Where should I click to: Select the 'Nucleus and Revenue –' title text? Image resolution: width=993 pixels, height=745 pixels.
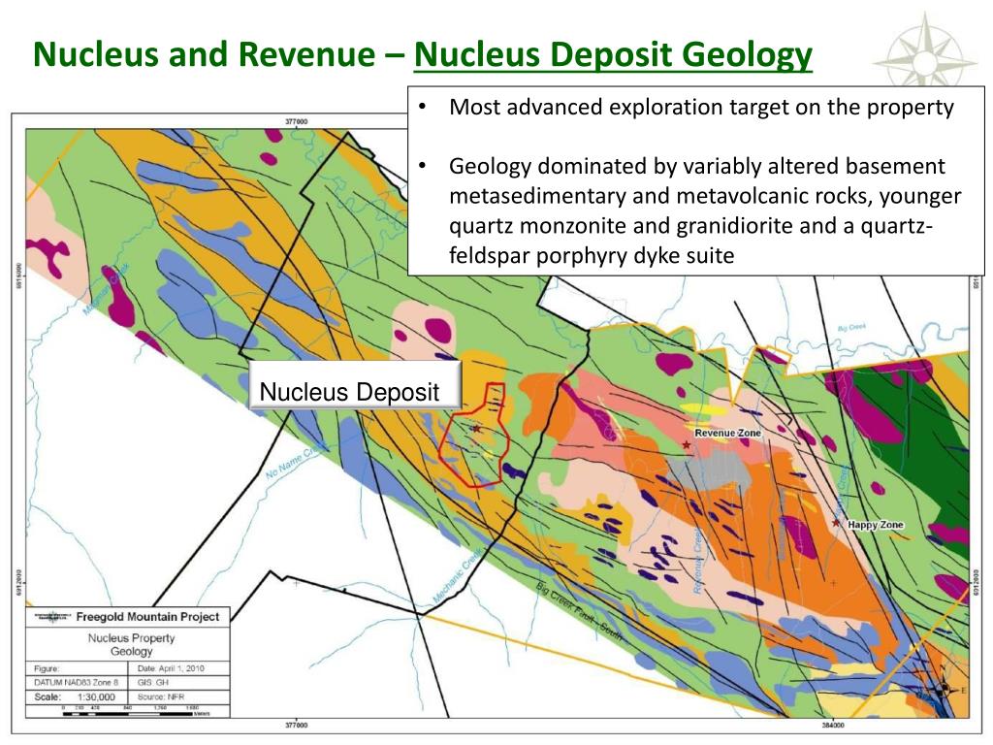(218, 54)
